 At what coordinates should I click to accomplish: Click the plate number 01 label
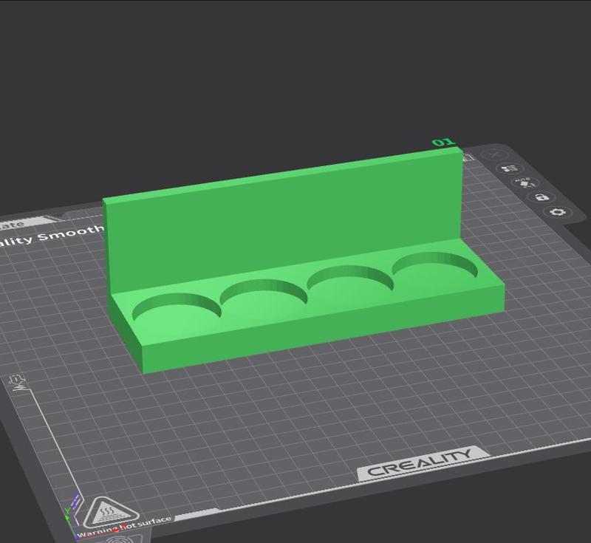pyautogui.click(x=444, y=142)
